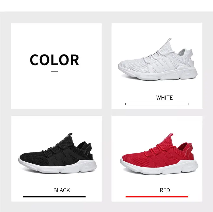This screenshot has height=212, width=213.
Task: Click the RED color label
Action: tap(165, 190)
